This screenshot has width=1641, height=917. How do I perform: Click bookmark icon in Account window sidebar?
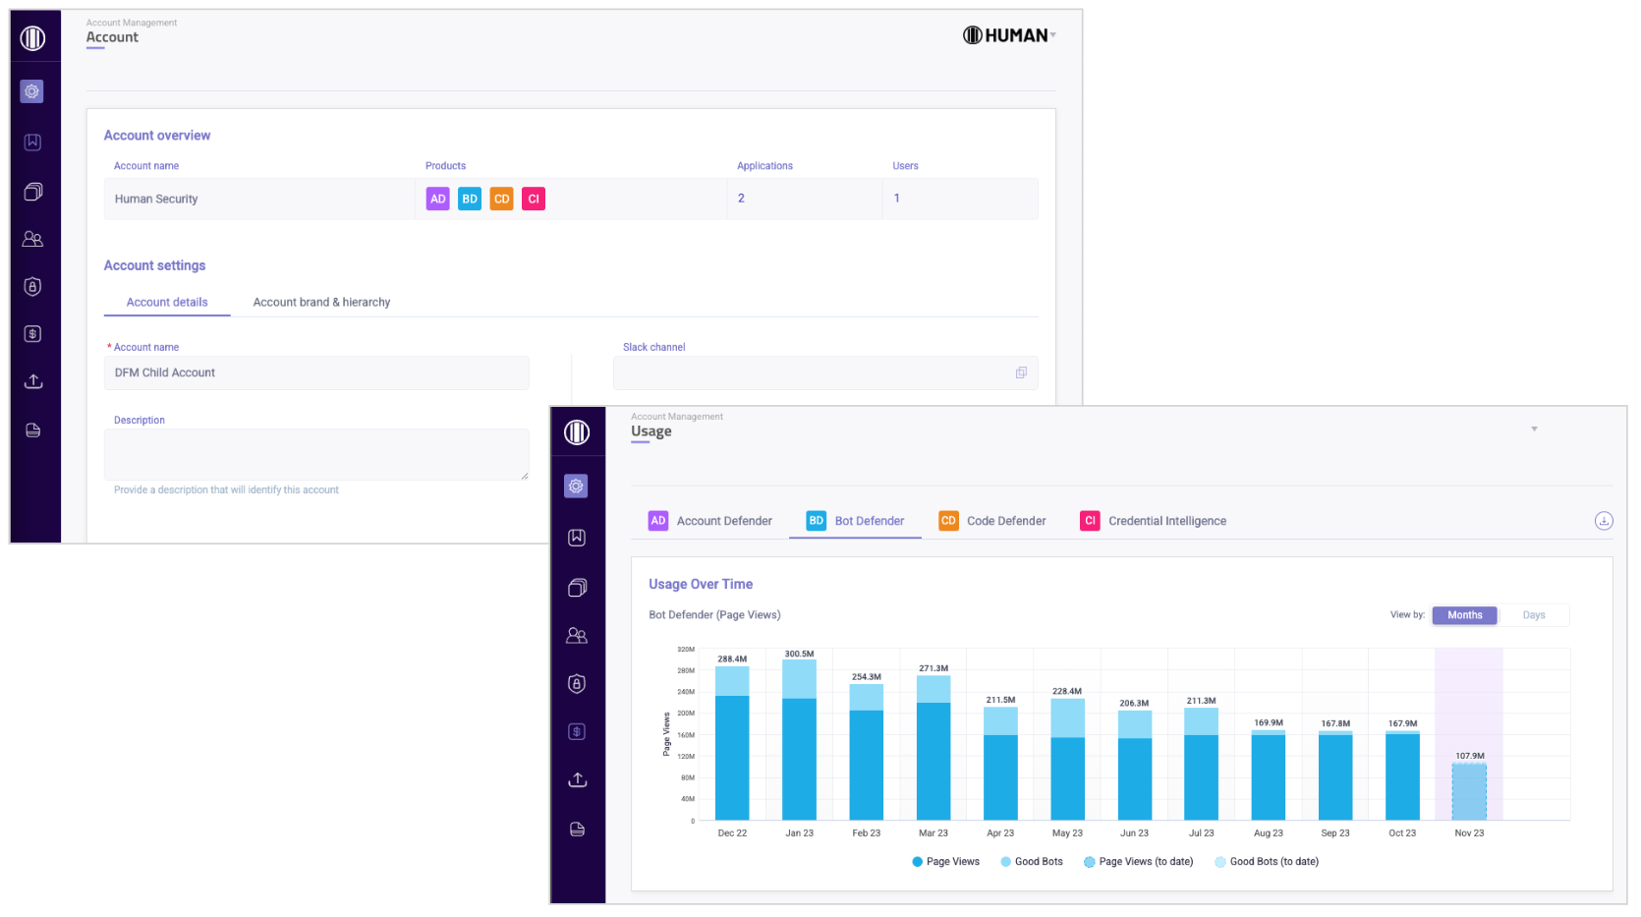[32, 143]
